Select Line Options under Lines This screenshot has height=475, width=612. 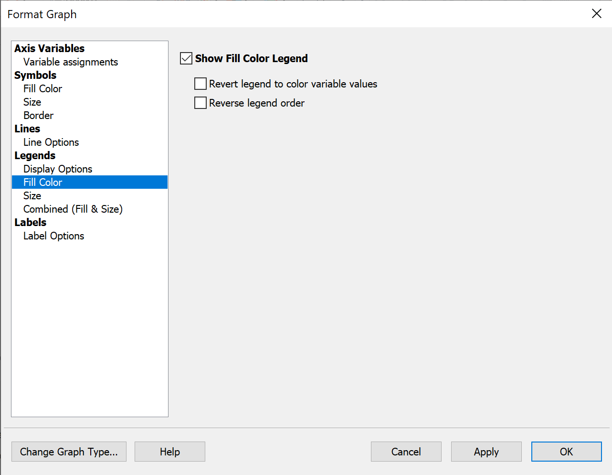[51, 142]
